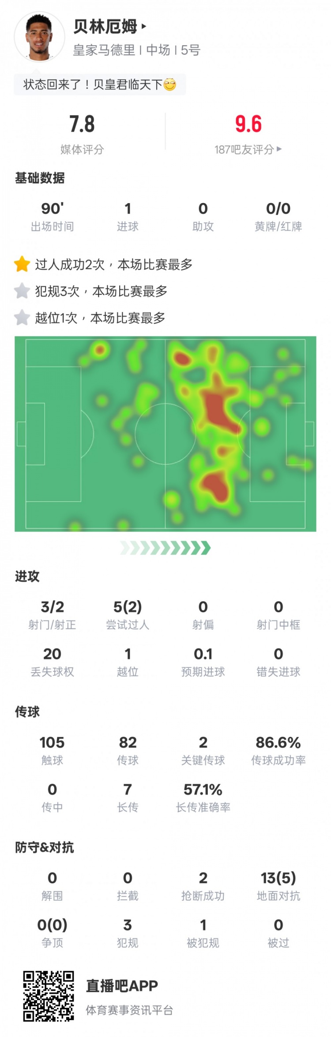Click the 7.8 media rating score
This screenshot has height=1037, width=331.
point(82,124)
